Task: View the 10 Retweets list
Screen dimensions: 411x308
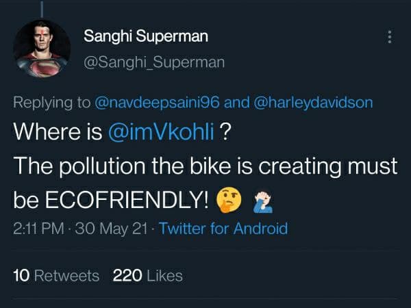Action: click(56, 276)
